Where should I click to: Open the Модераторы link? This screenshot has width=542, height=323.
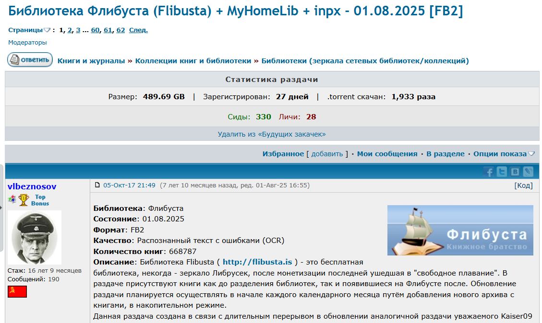(27, 43)
